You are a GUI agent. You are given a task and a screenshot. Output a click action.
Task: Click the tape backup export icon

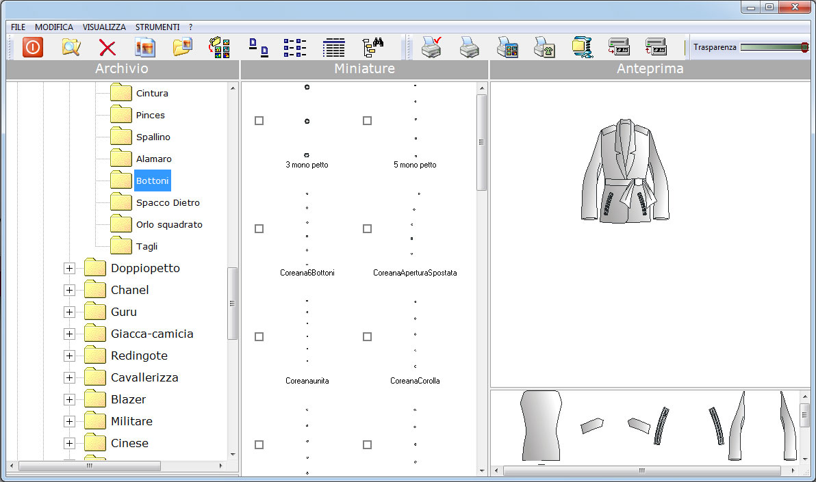[619, 47]
